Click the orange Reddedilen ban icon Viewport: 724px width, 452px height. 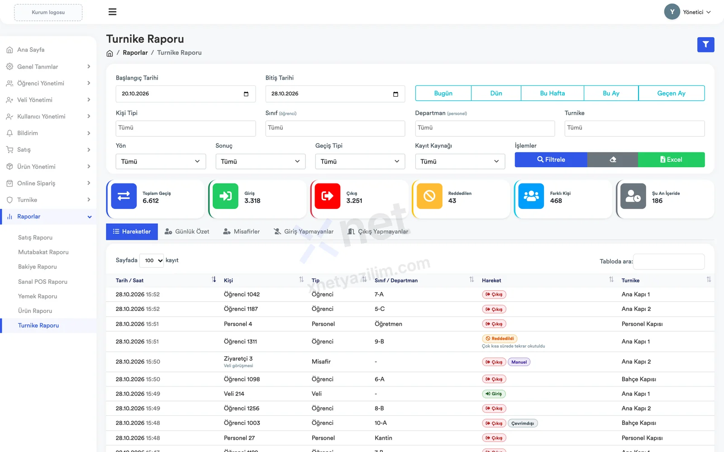[429, 196]
